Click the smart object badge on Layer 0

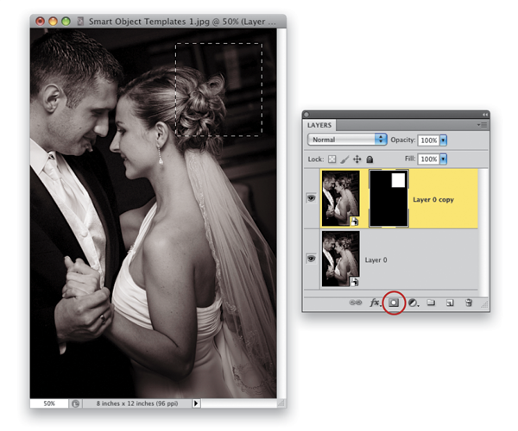coord(354,282)
